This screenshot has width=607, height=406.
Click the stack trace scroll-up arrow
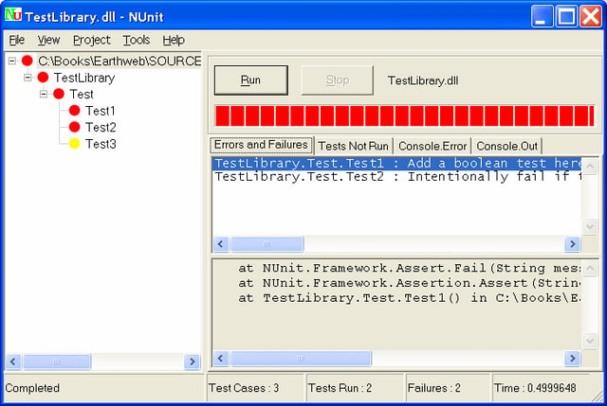(x=590, y=268)
